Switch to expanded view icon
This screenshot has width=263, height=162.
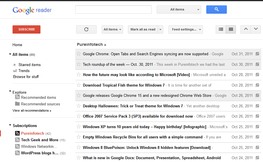[x=231, y=29]
